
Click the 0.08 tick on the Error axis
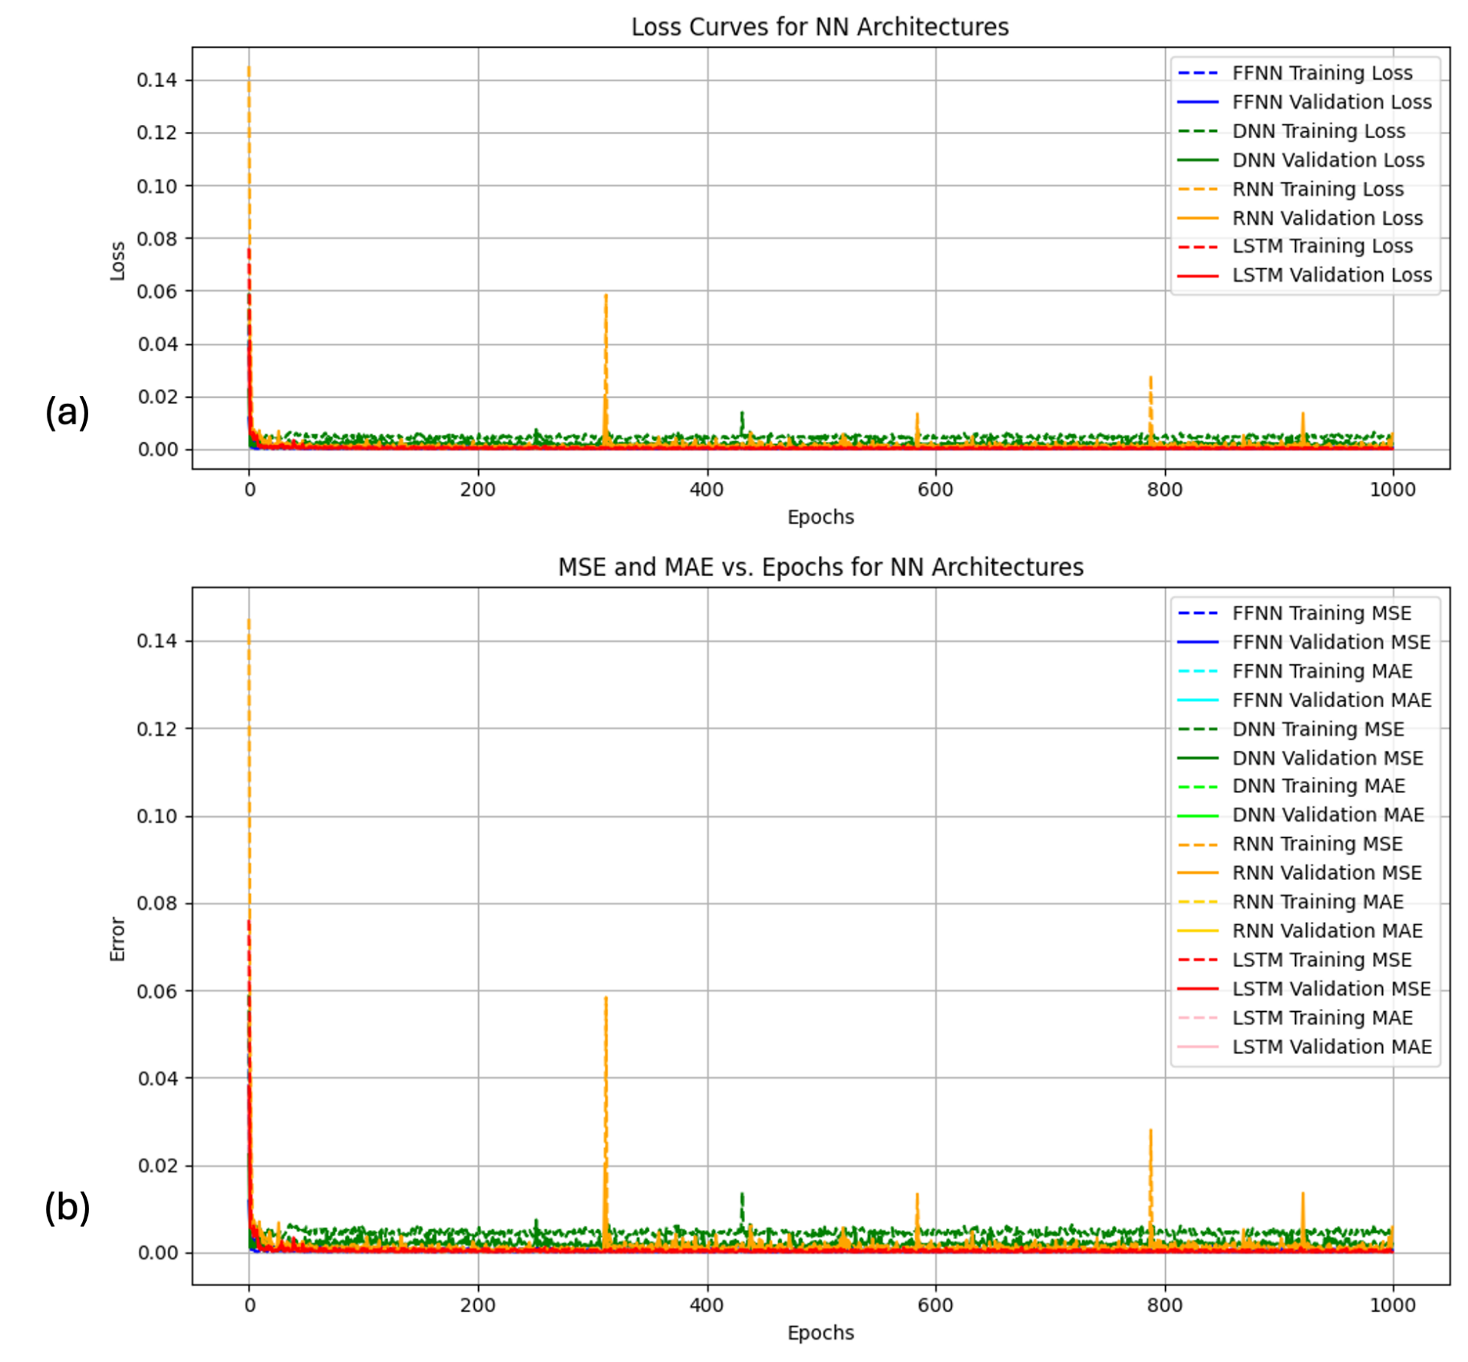coord(157,904)
